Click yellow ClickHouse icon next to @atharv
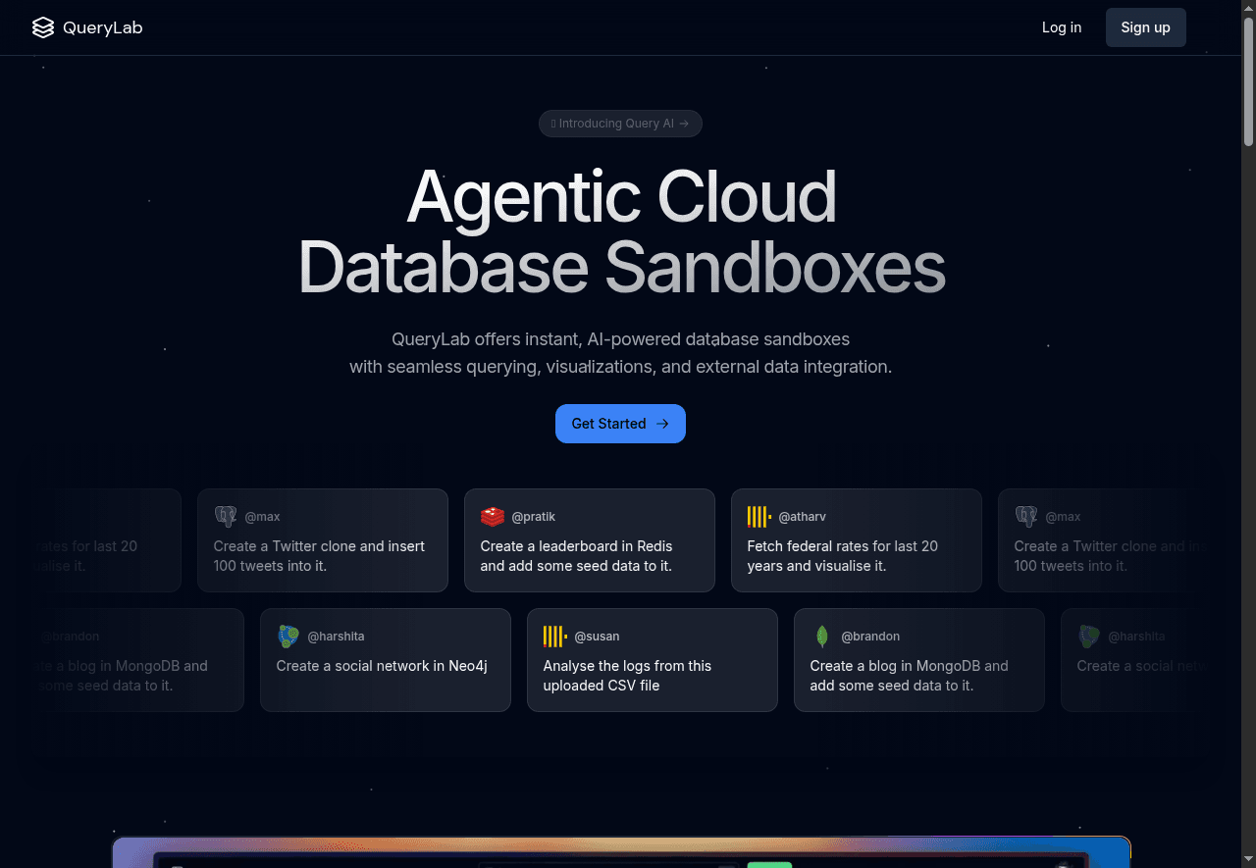Image resolution: width=1256 pixels, height=868 pixels. click(x=759, y=517)
